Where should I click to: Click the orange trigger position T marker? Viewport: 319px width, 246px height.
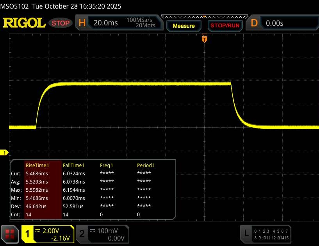pos(204,39)
